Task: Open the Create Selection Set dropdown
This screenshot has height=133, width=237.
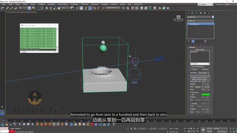Action: (113, 8)
